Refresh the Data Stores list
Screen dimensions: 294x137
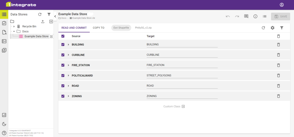pos(40,14)
